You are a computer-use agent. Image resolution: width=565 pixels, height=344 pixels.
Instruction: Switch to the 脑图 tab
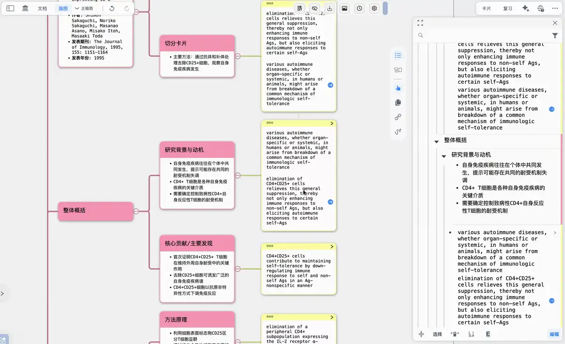[x=63, y=8]
